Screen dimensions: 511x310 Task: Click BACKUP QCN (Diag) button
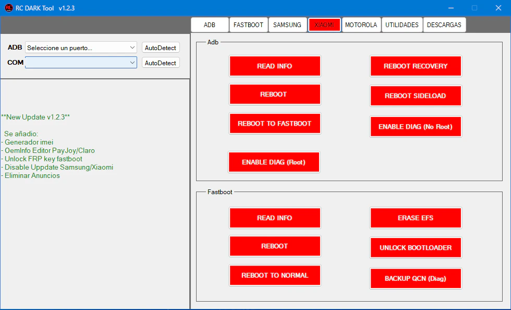click(x=416, y=278)
